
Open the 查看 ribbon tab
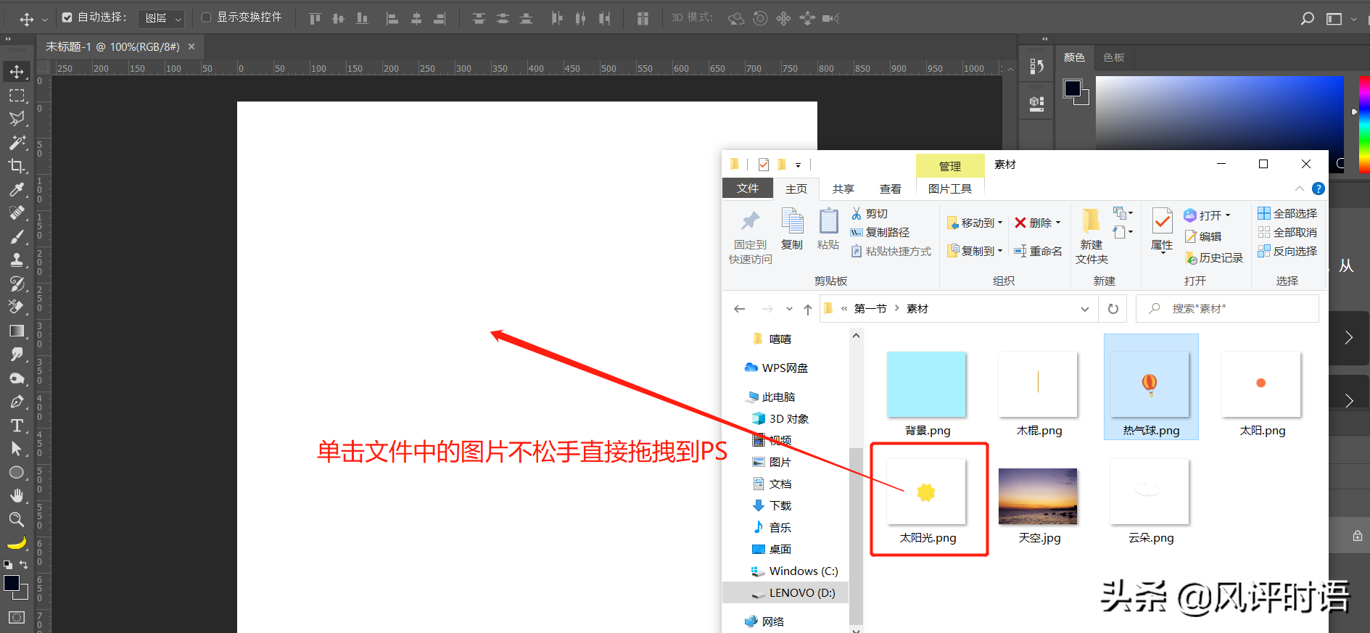890,189
